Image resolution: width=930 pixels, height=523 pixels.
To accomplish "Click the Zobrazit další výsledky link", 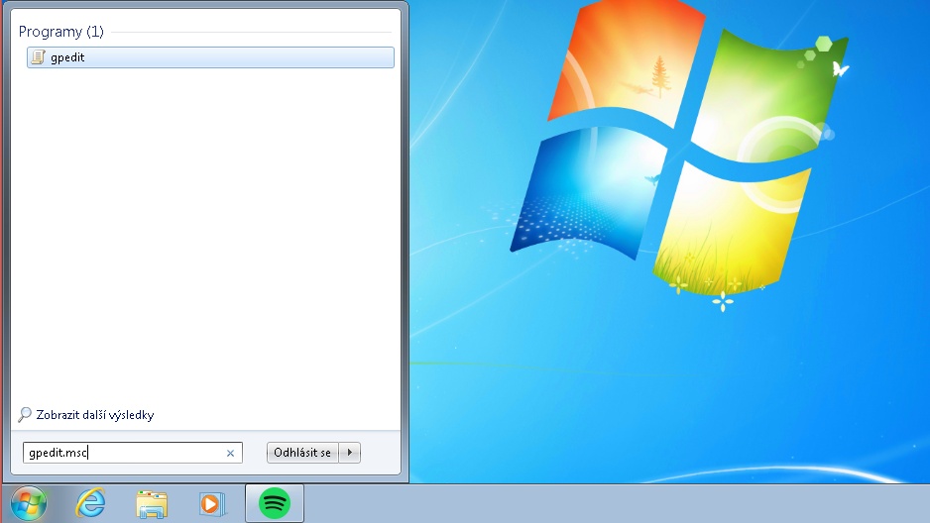I will point(95,415).
